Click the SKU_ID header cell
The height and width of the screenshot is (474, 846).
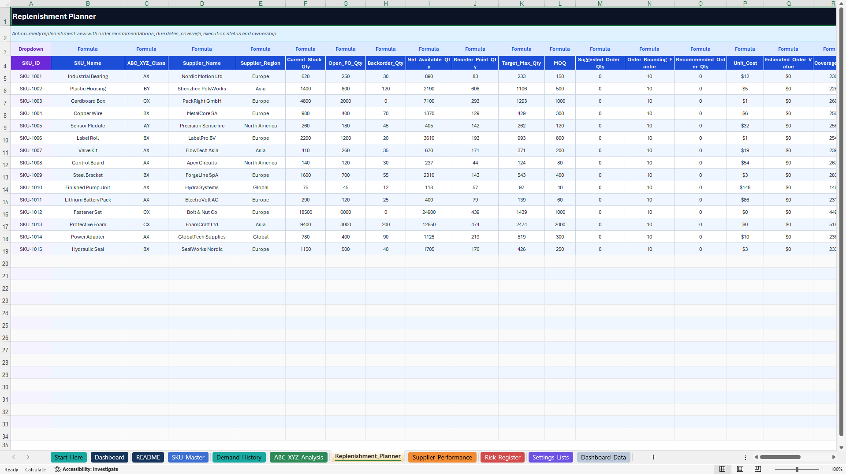[x=31, y=63]
